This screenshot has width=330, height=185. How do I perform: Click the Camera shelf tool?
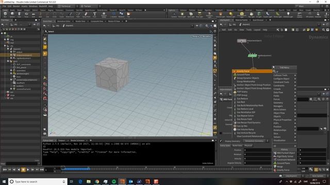tap(174, 14)
